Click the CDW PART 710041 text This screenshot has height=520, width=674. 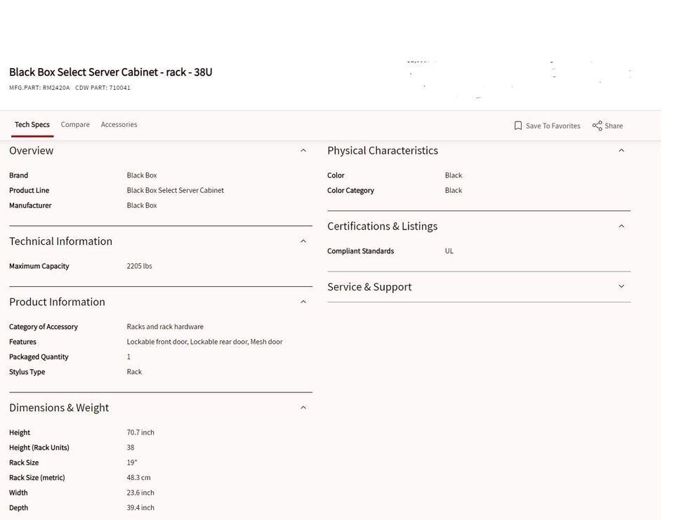pos(103,88)
